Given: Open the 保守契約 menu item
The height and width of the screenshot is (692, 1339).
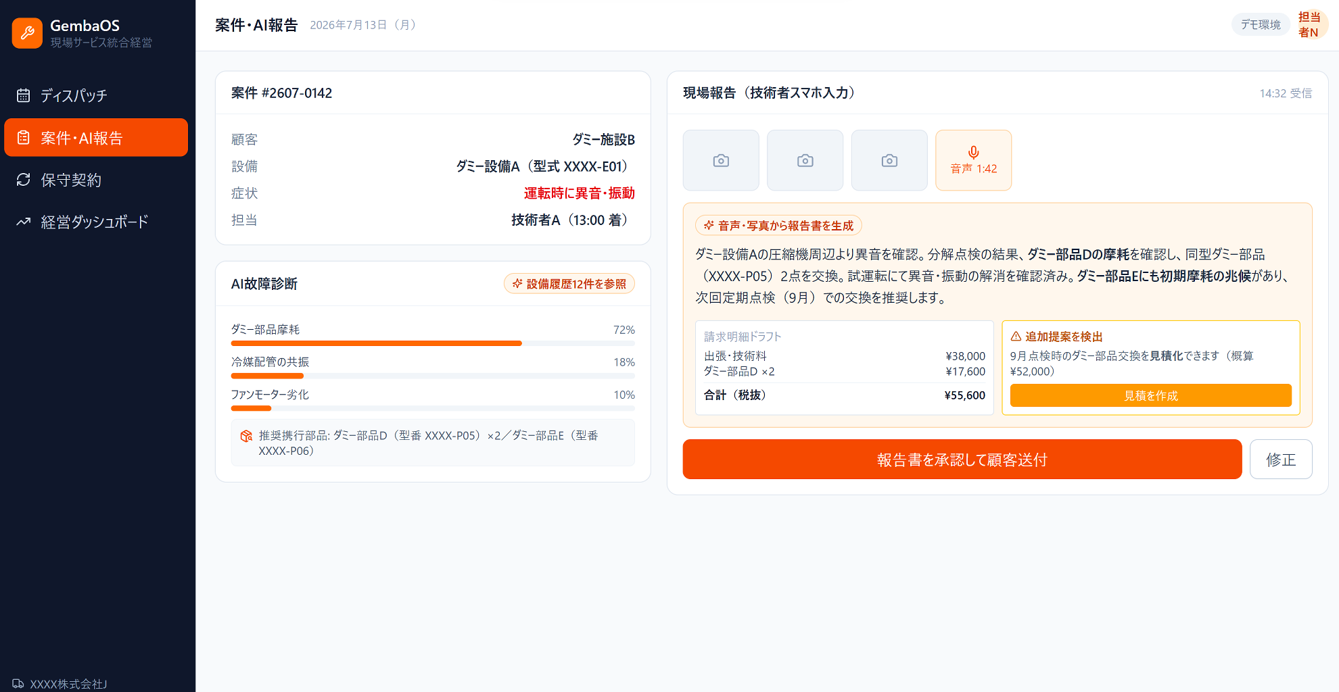Looking at the screenshot, I should pos(96,180).
